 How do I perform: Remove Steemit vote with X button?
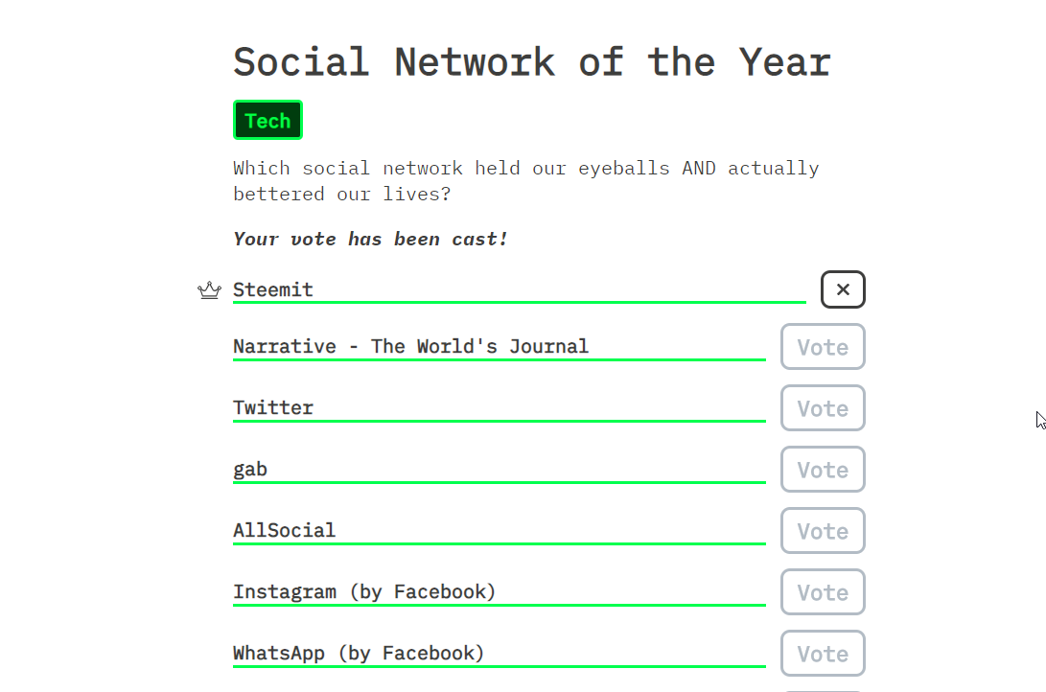843,289
